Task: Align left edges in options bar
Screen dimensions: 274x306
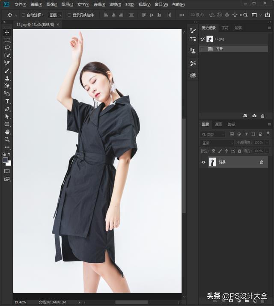Action: [106, 15]
